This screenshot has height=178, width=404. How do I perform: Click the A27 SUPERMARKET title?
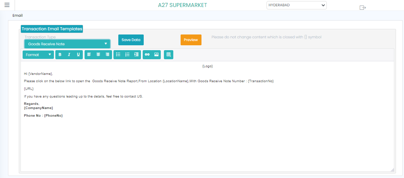tap(182, 5)
